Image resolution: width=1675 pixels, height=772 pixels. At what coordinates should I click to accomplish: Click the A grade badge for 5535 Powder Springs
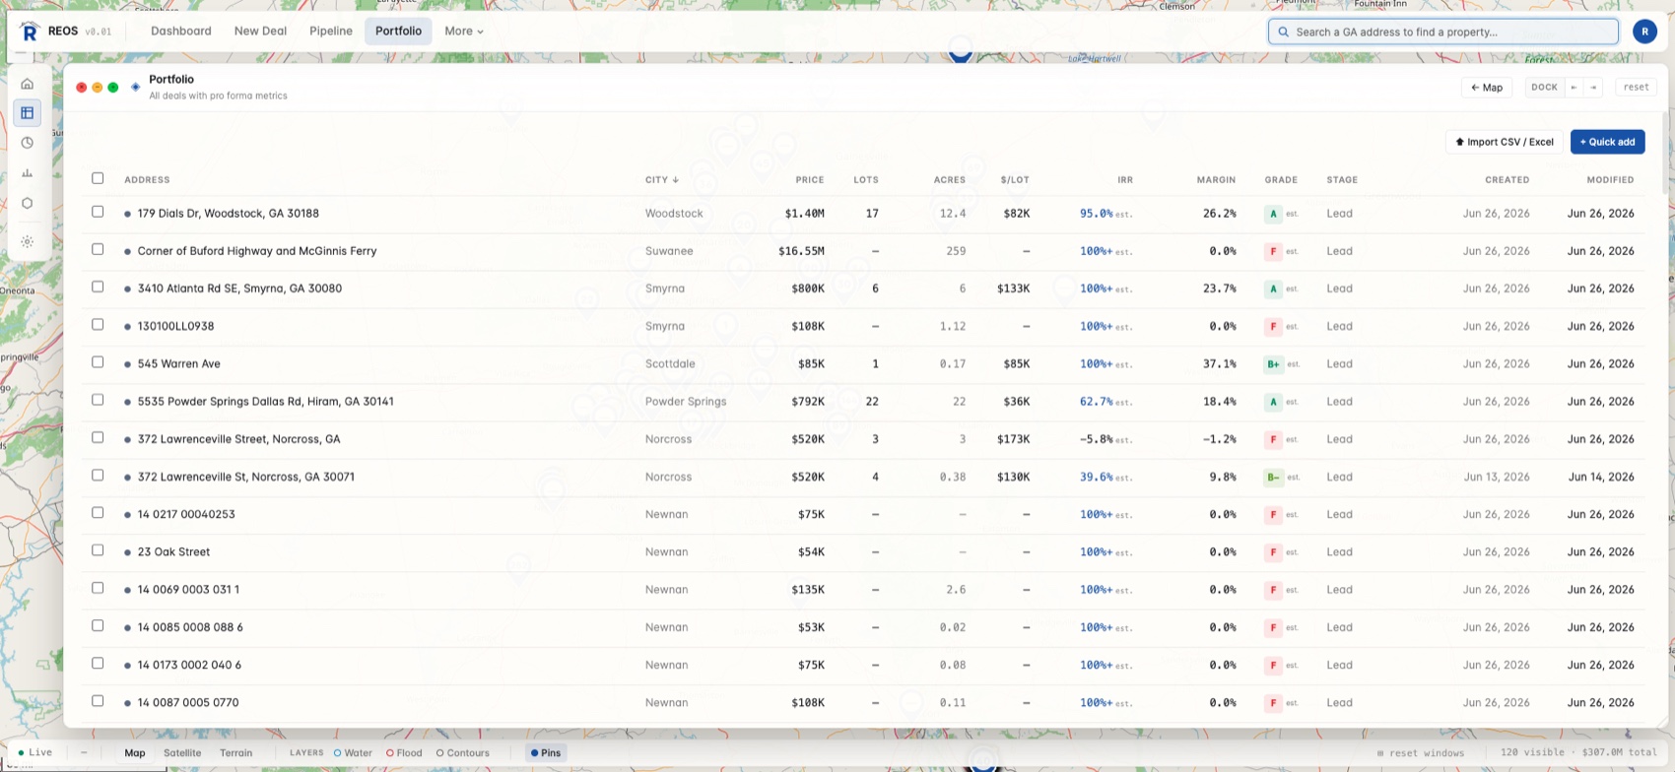click(1273, 402)
